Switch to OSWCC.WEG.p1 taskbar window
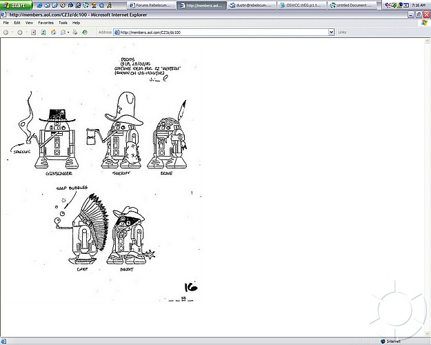Image resolution: width=431 pixels, height=345 pixels. [302, 6]
